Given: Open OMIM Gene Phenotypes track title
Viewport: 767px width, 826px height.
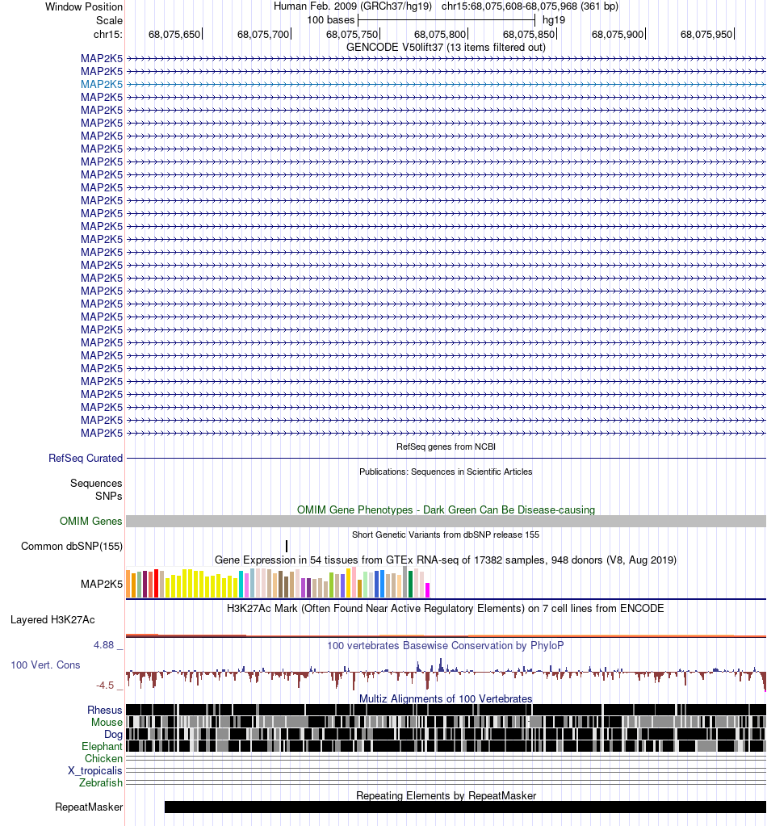Looking at the screenshot, I should (x=446, y=510).
